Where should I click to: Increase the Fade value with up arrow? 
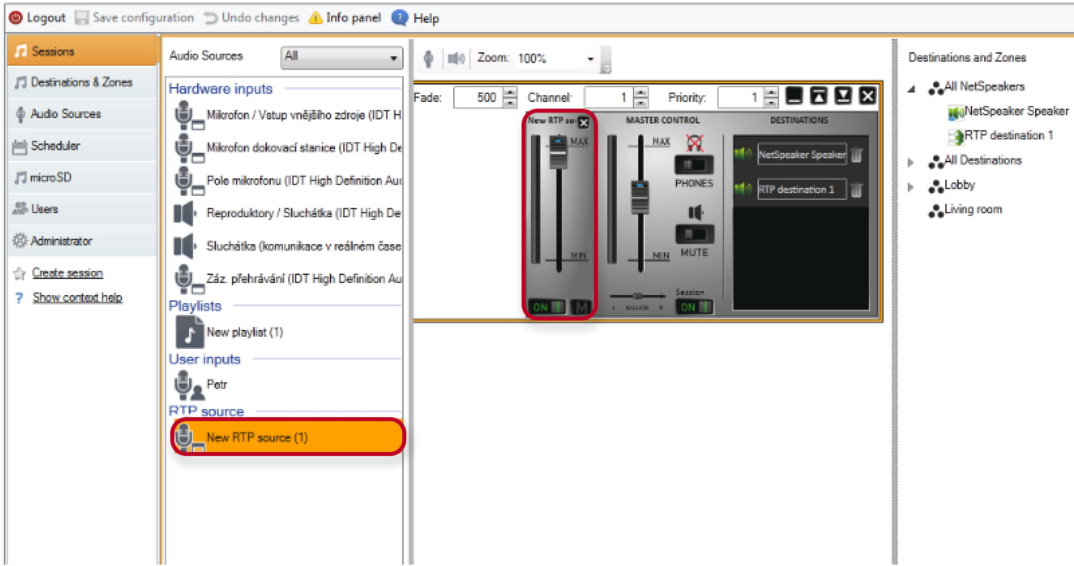(510, 93)
